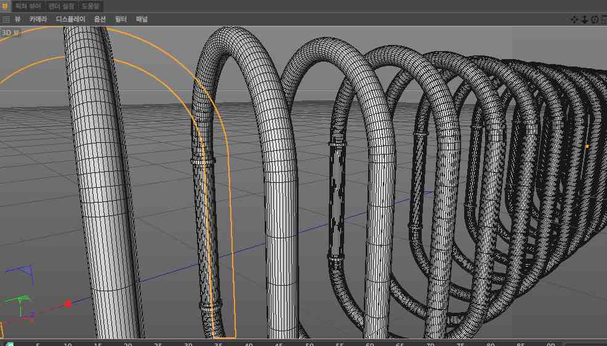Screen dimensions: 607x346
Task: Switch to the 픽쳐 뷰어 tab
Action: click(28, 6)
